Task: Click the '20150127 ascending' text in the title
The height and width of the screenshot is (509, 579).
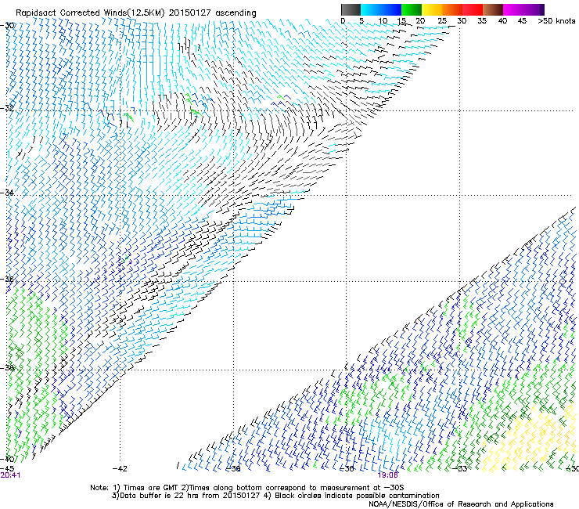Action: click(212, 13)
